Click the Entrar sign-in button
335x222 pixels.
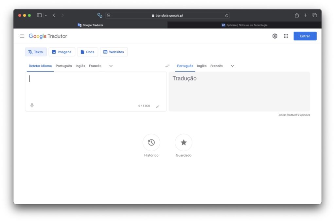click(305, 36)
